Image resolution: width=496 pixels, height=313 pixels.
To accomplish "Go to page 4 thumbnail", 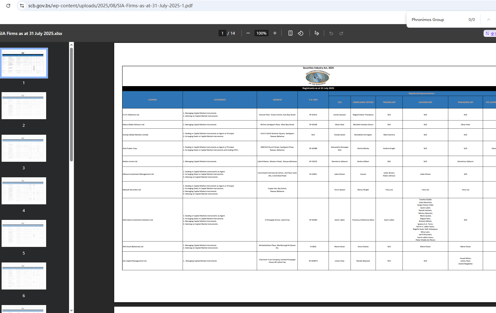I will pos(24,191).
